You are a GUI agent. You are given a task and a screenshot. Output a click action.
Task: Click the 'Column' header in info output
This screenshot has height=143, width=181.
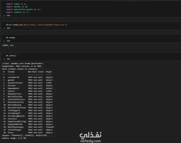coord(11,72)
